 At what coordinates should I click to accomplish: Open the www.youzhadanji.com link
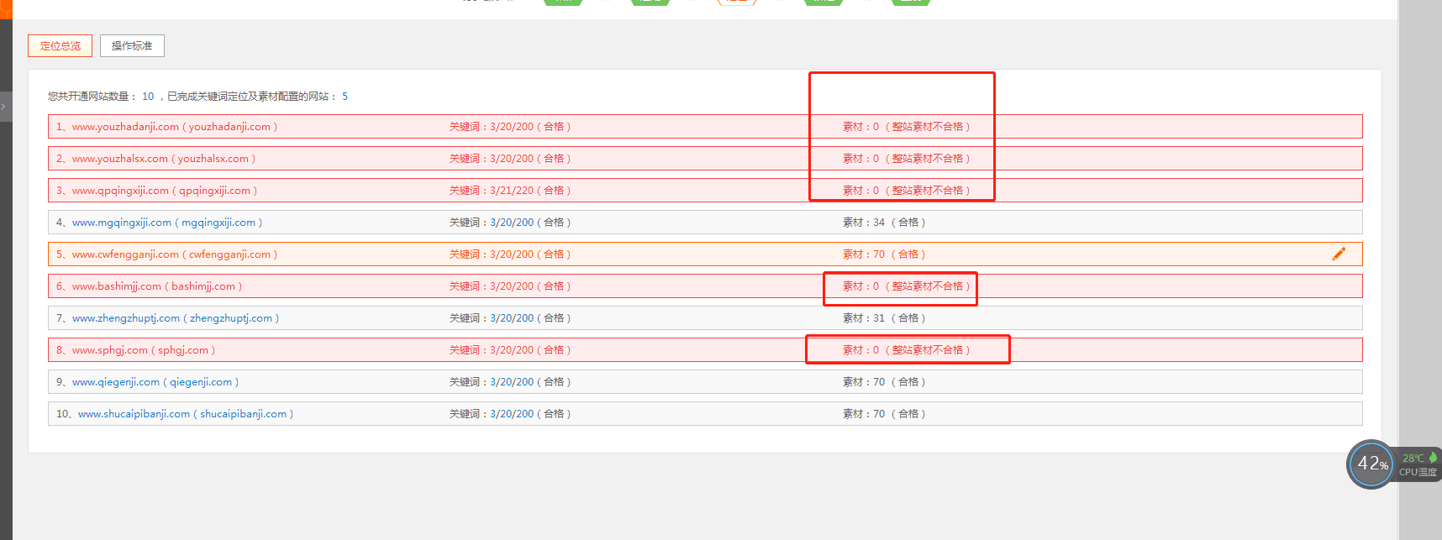125,127
